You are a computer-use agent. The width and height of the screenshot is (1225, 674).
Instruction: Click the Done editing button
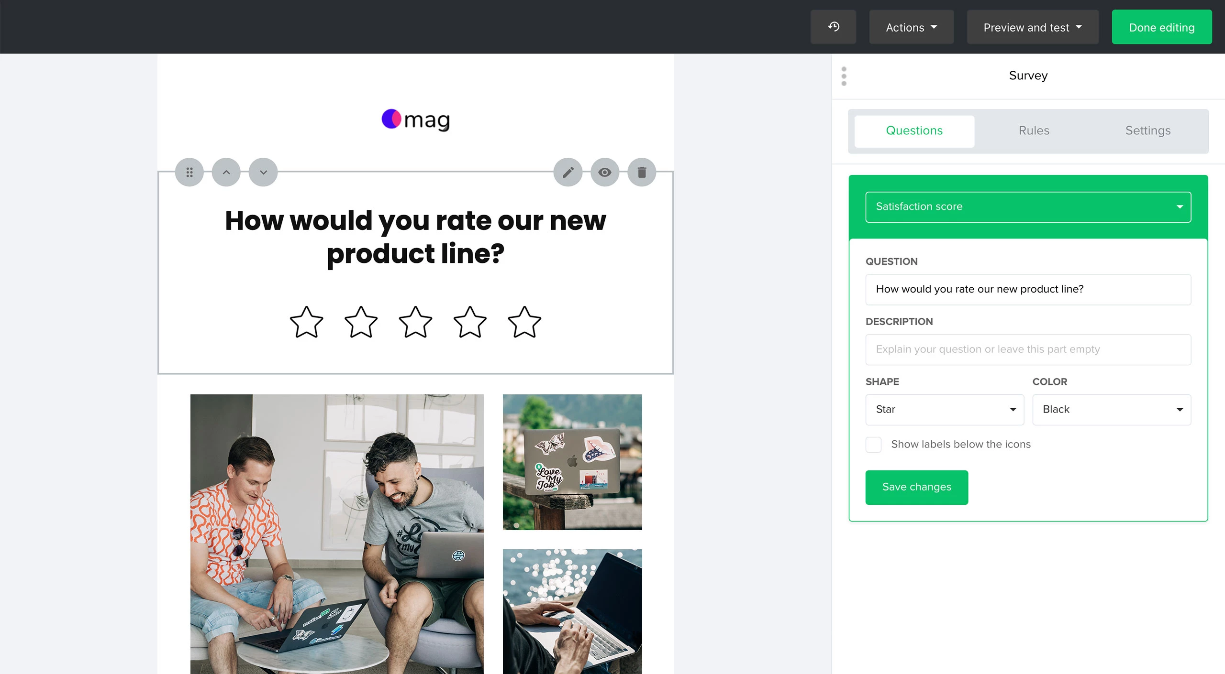tap(1161, 27)
